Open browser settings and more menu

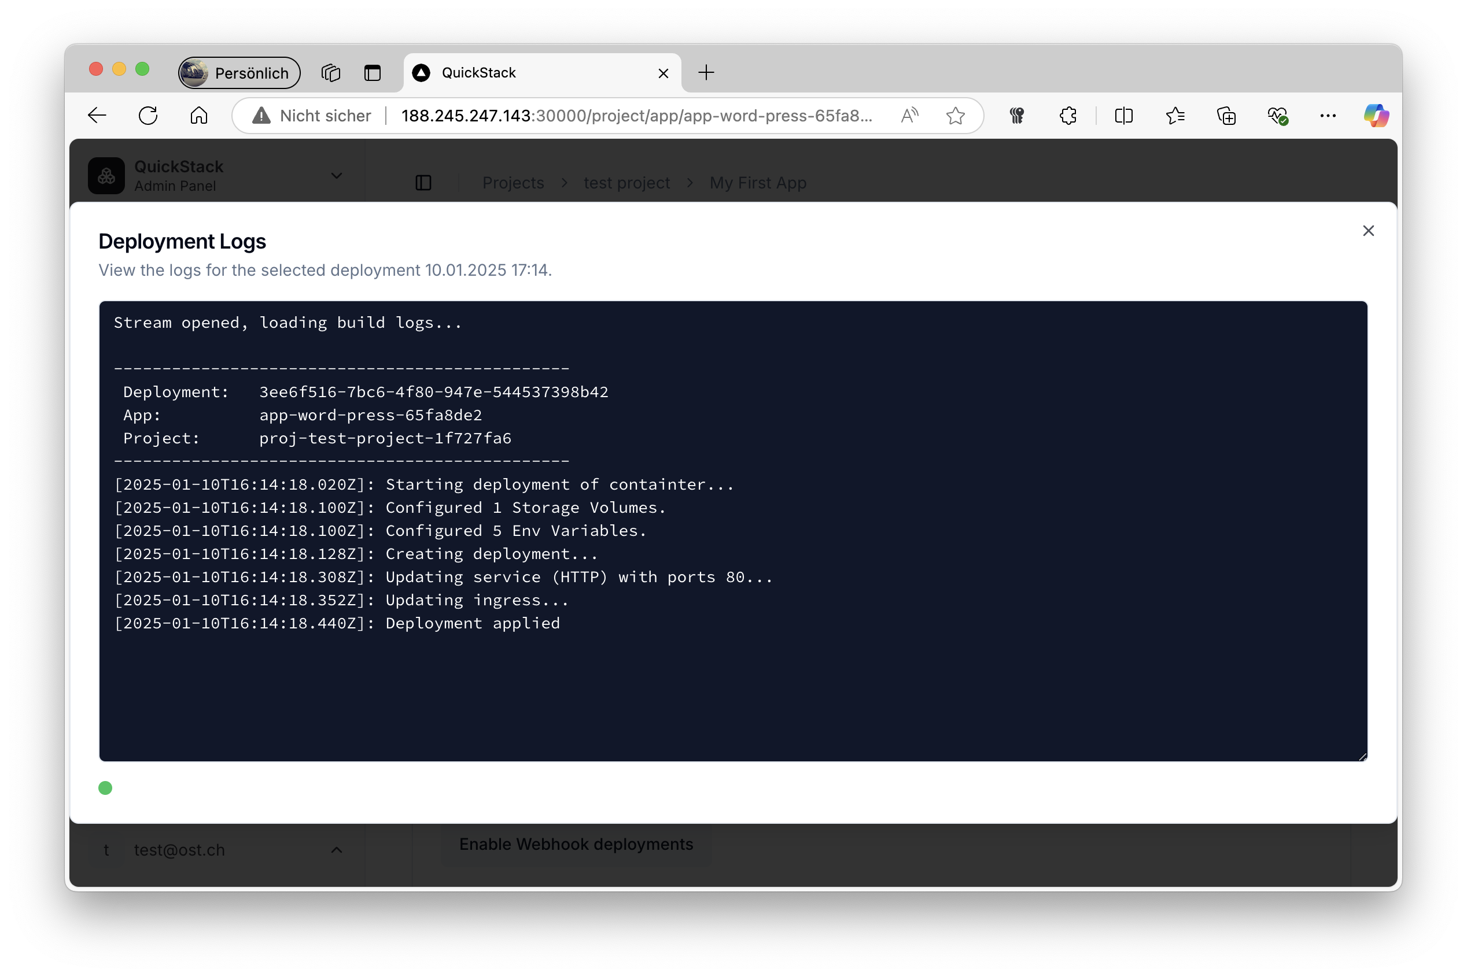(1328, 115)
